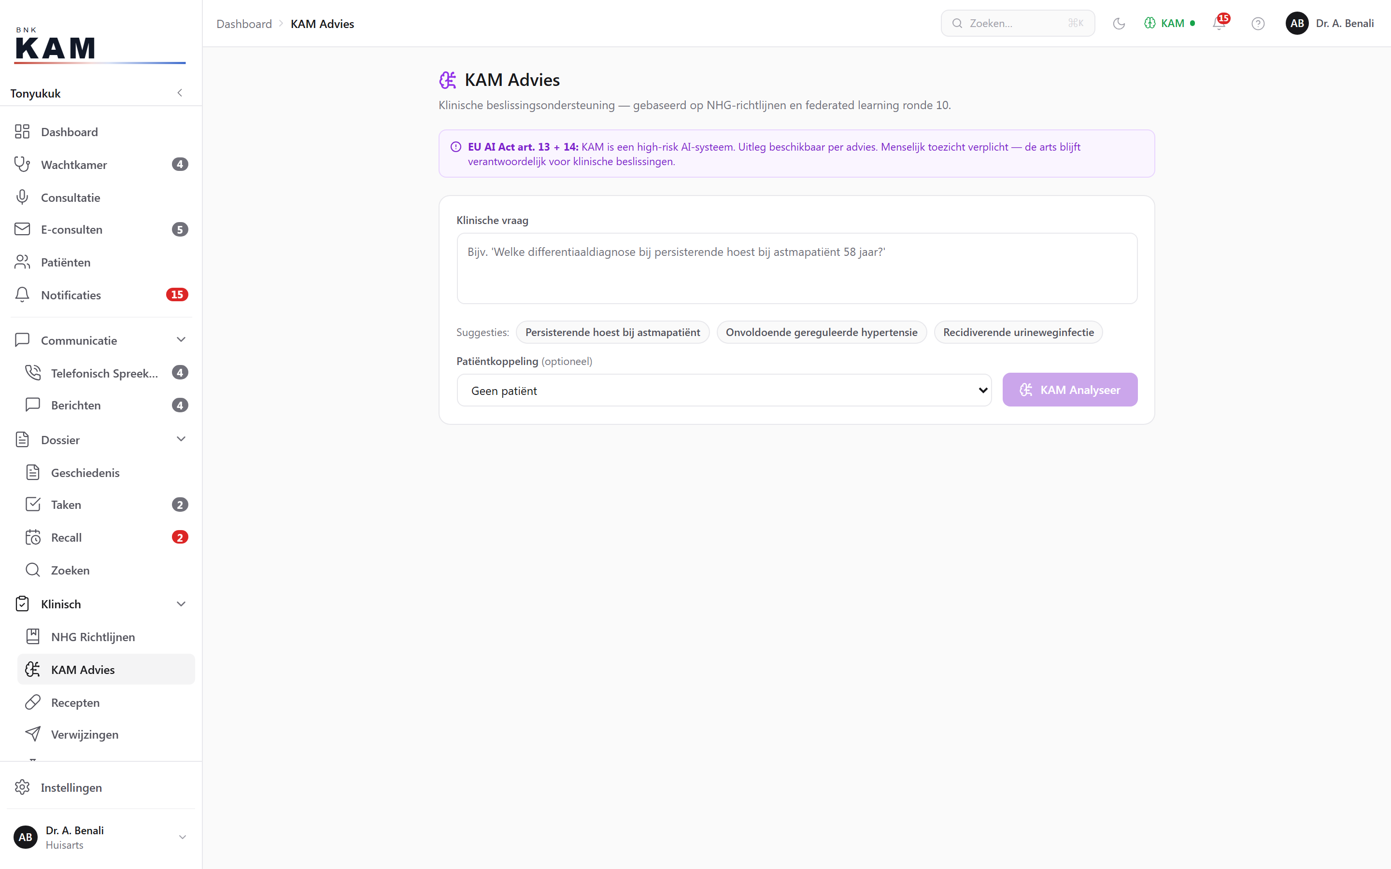
Task: Click the KAM Advies brain icon in sidebar
Action: 33,670
